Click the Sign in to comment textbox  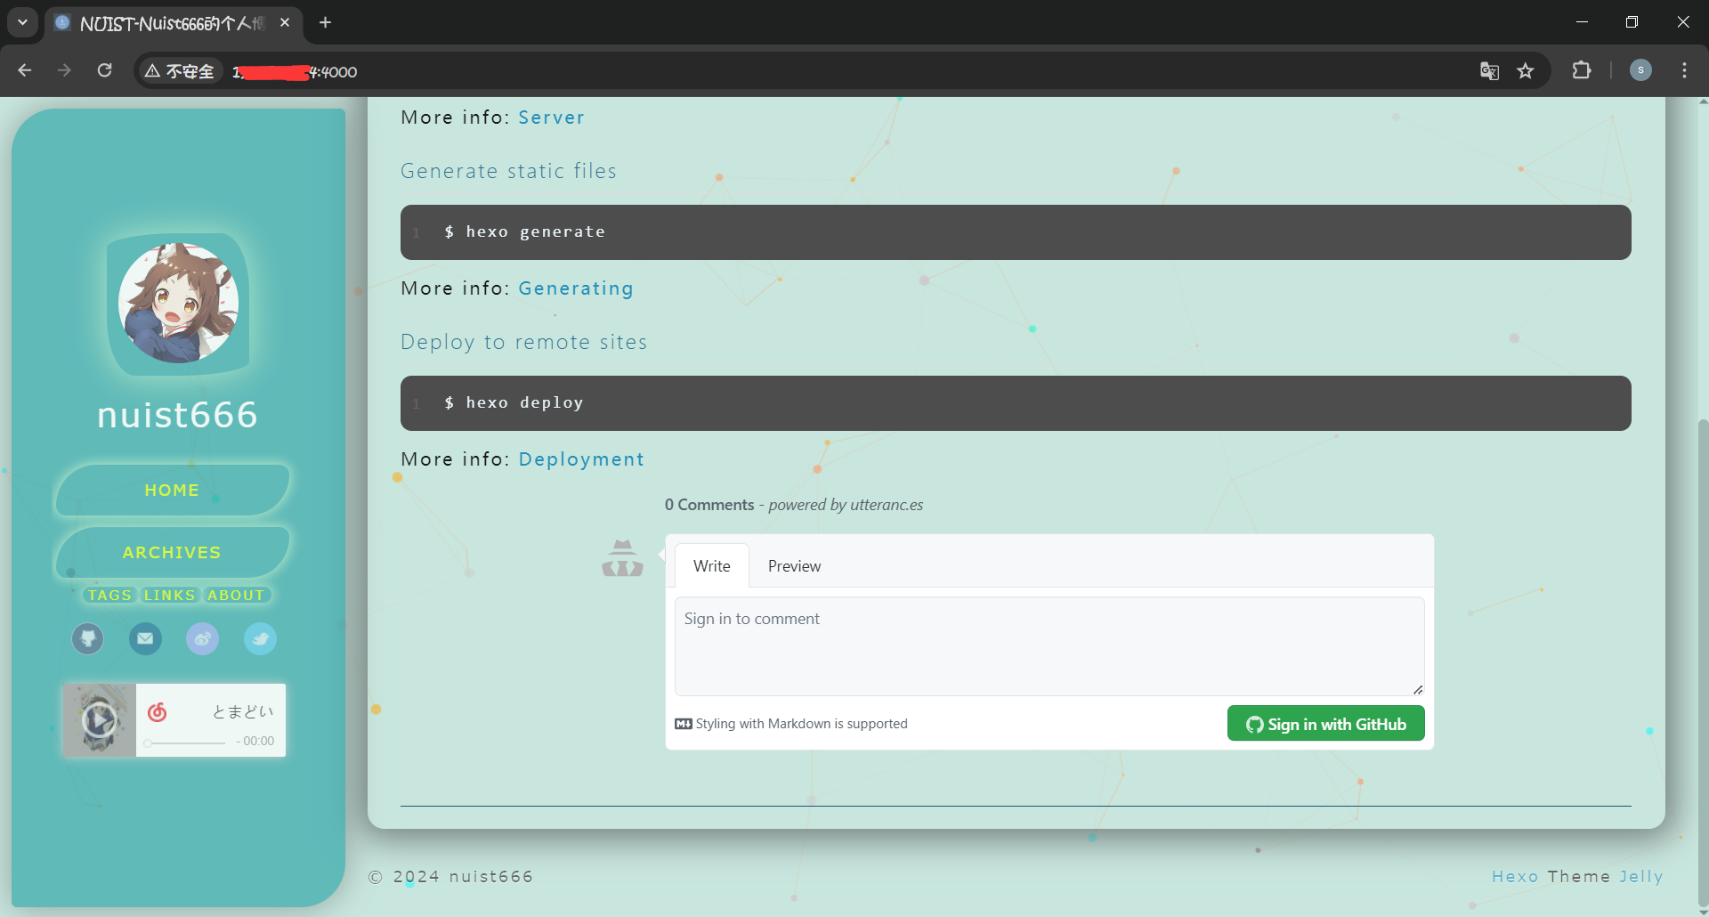coord(1049,645)
